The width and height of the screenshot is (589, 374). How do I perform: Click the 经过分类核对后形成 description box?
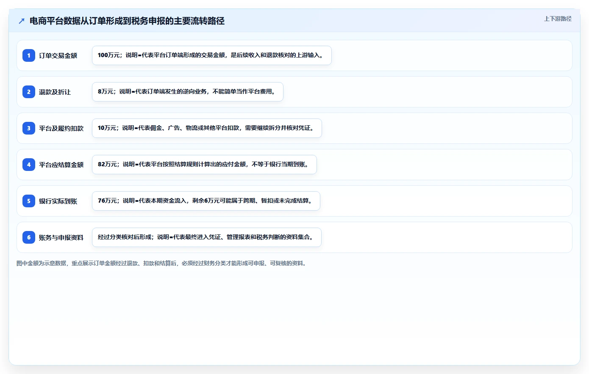coord(207,237)
